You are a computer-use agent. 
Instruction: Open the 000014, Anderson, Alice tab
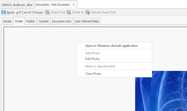point(17,5)
